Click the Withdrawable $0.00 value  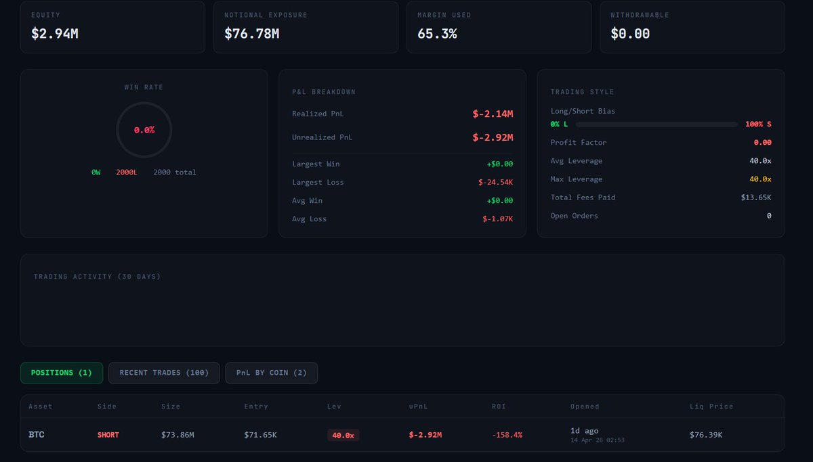630,33
